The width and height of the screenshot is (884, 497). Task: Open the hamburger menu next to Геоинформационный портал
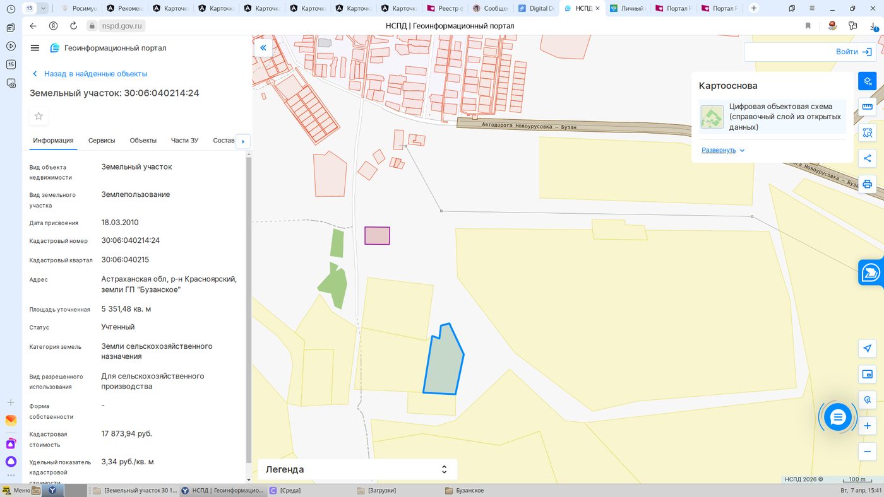pyautogui.click(x=35, y=48)
